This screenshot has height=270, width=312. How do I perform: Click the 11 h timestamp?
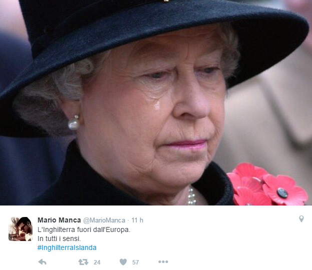pos(137,220)
